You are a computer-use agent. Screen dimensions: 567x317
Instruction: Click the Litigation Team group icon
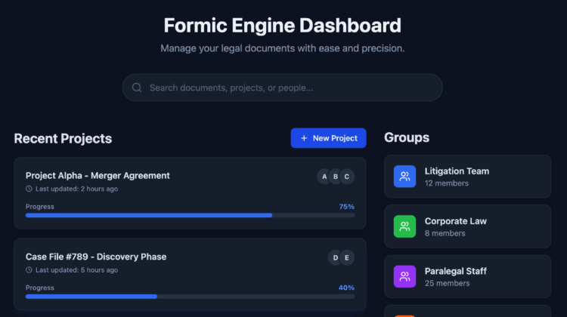404,177
